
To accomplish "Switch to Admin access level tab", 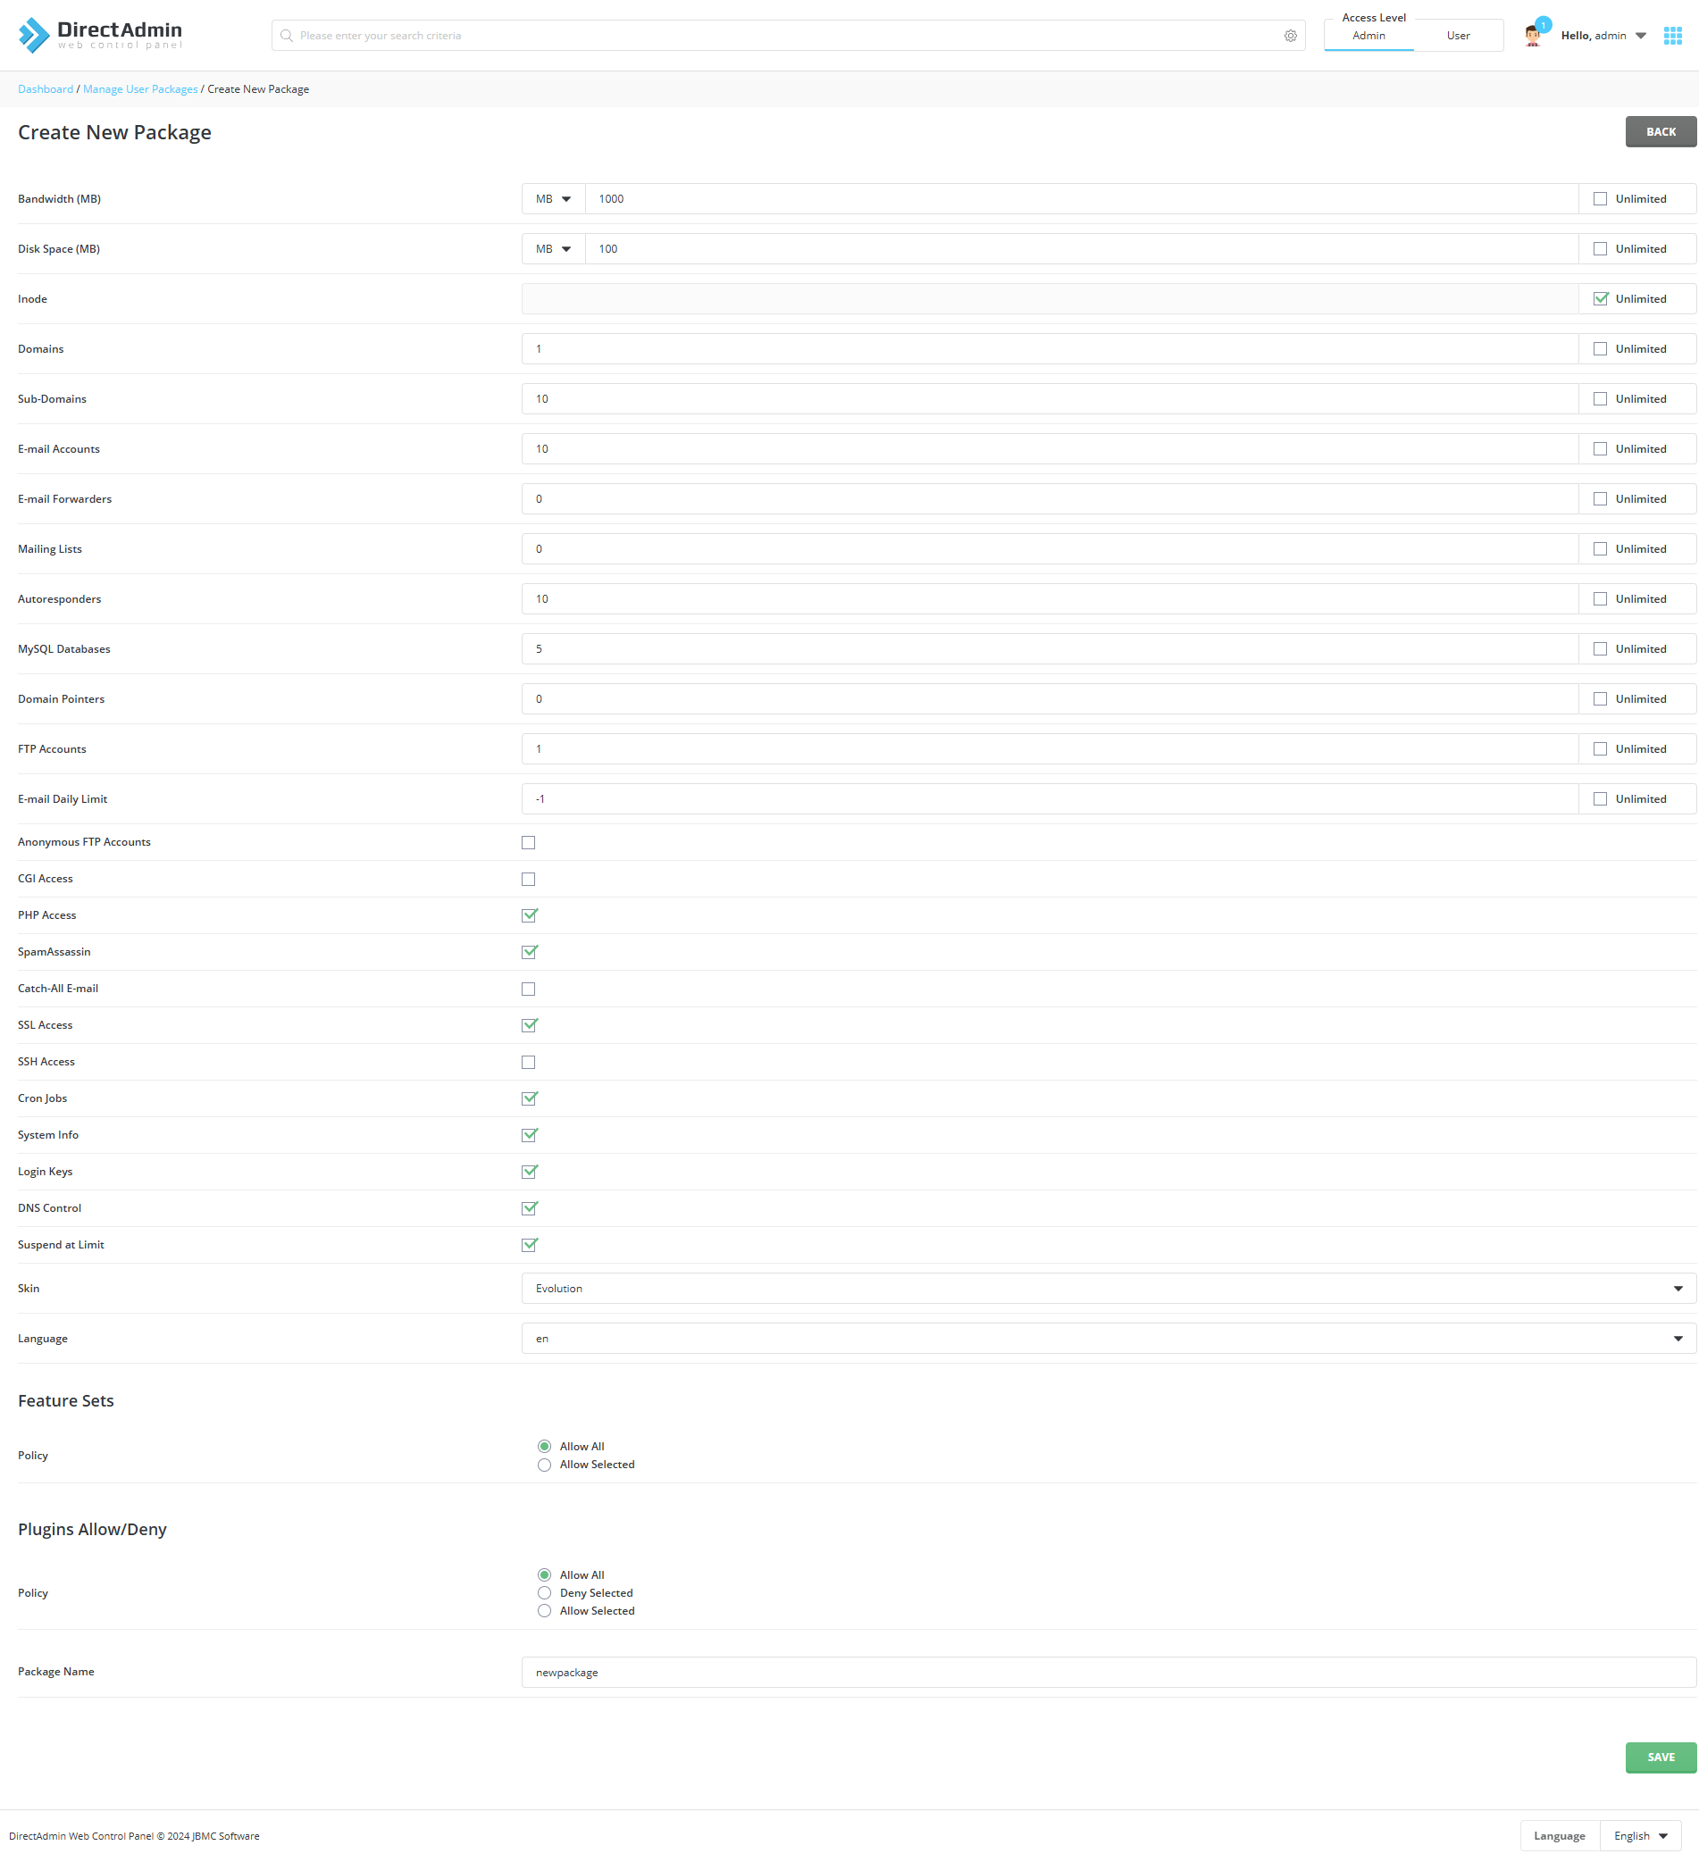I will (1368, 36).
